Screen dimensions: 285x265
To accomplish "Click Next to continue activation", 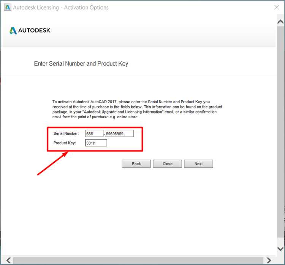I will pyautogui.click(x=198, y=164).
